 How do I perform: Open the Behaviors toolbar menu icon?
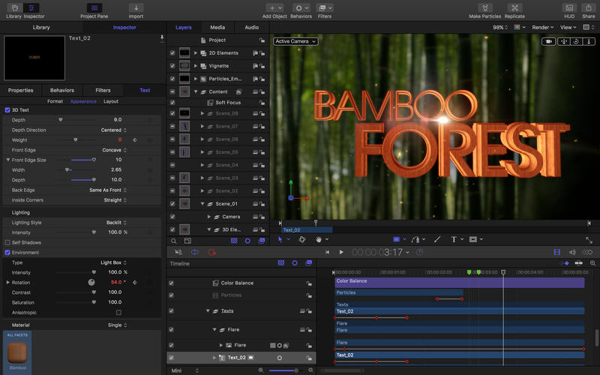301,7
